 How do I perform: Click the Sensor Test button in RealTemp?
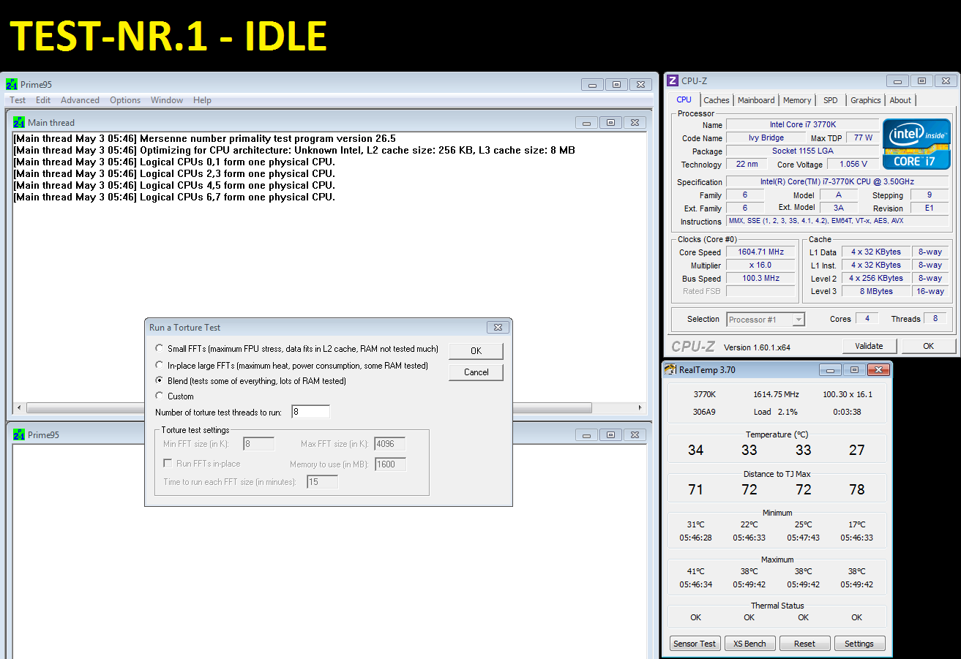point(695,644)
